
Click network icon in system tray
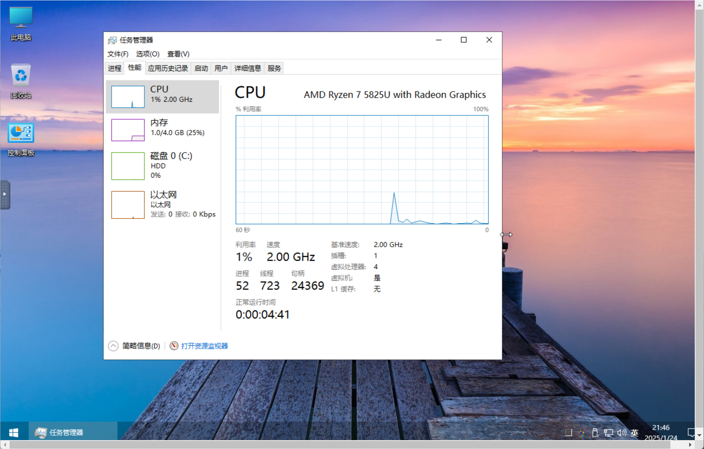point(609,433)
